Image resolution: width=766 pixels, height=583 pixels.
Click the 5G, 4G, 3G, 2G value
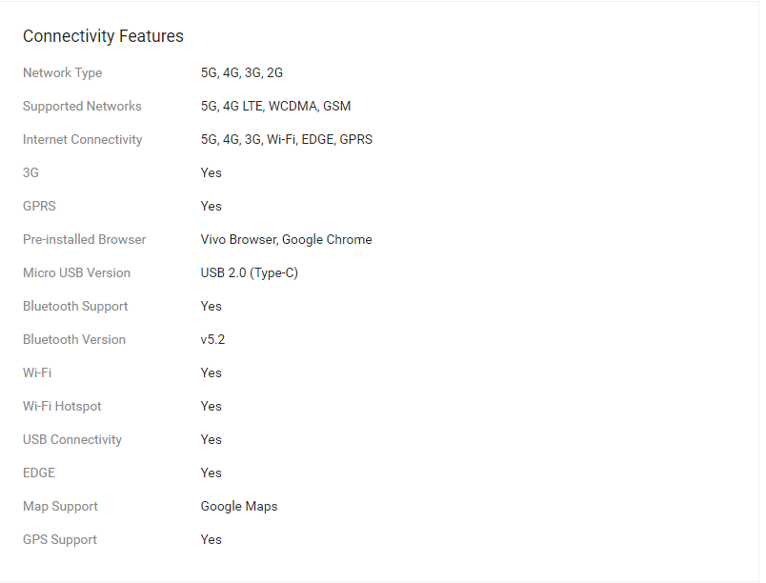(242, 72)
